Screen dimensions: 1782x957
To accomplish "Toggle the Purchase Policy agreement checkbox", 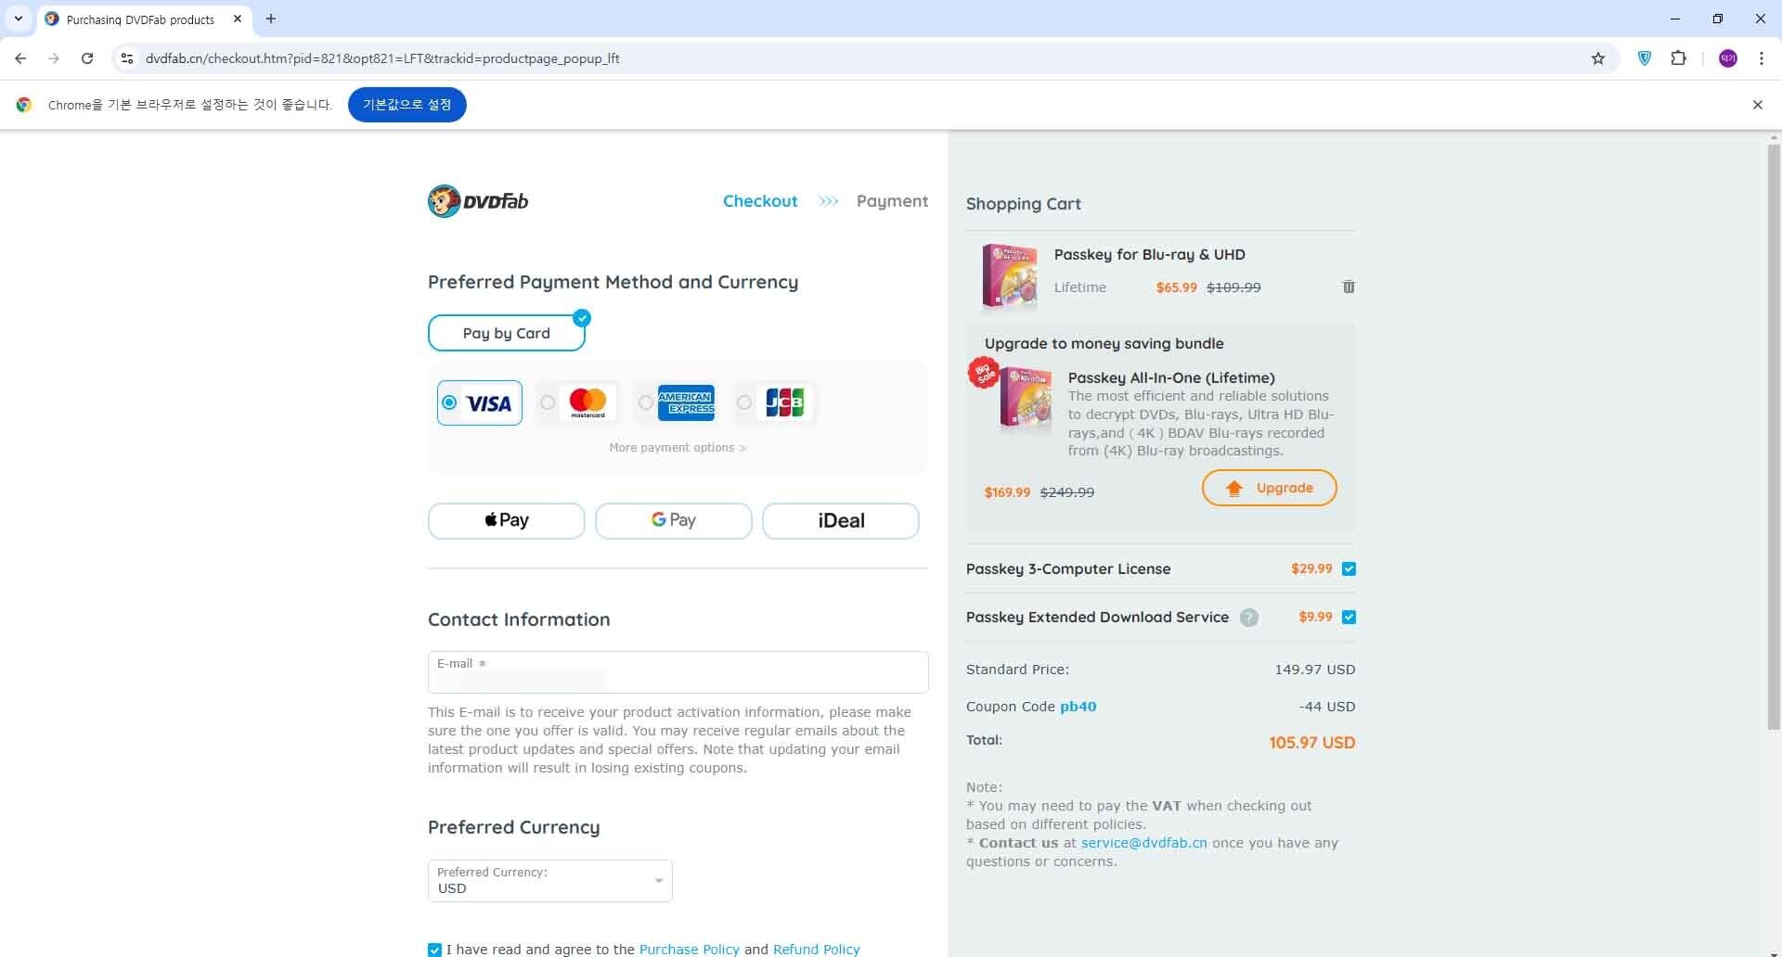I will pyautogui.click(x=434, y=950).
